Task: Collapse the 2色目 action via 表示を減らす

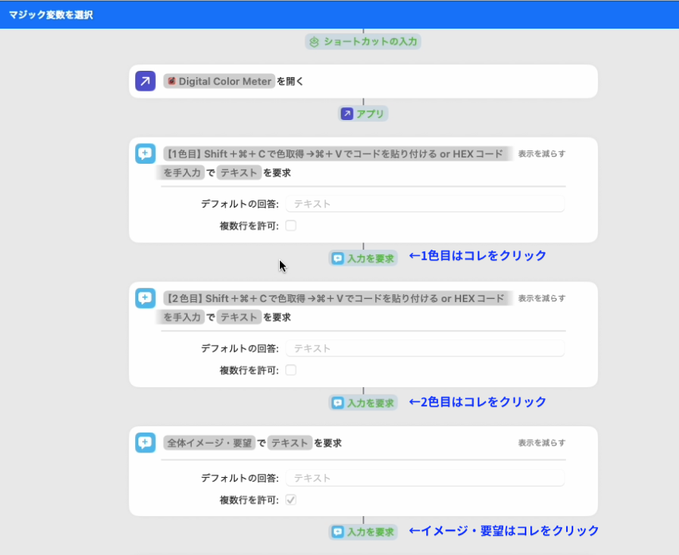Action: pos(542,297)
